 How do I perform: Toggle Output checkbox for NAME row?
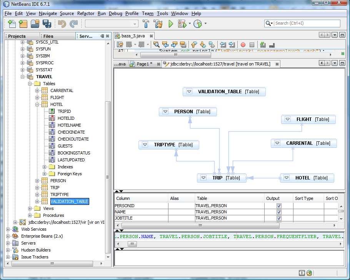point(279,212)
